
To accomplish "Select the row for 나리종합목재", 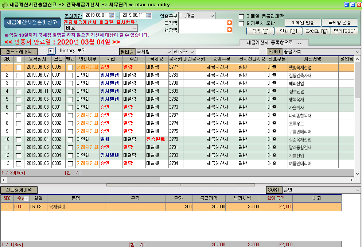I will click(x=177, y=116).
